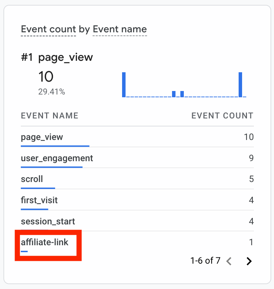Open the Event name dimension selector

tap(120, 30)
